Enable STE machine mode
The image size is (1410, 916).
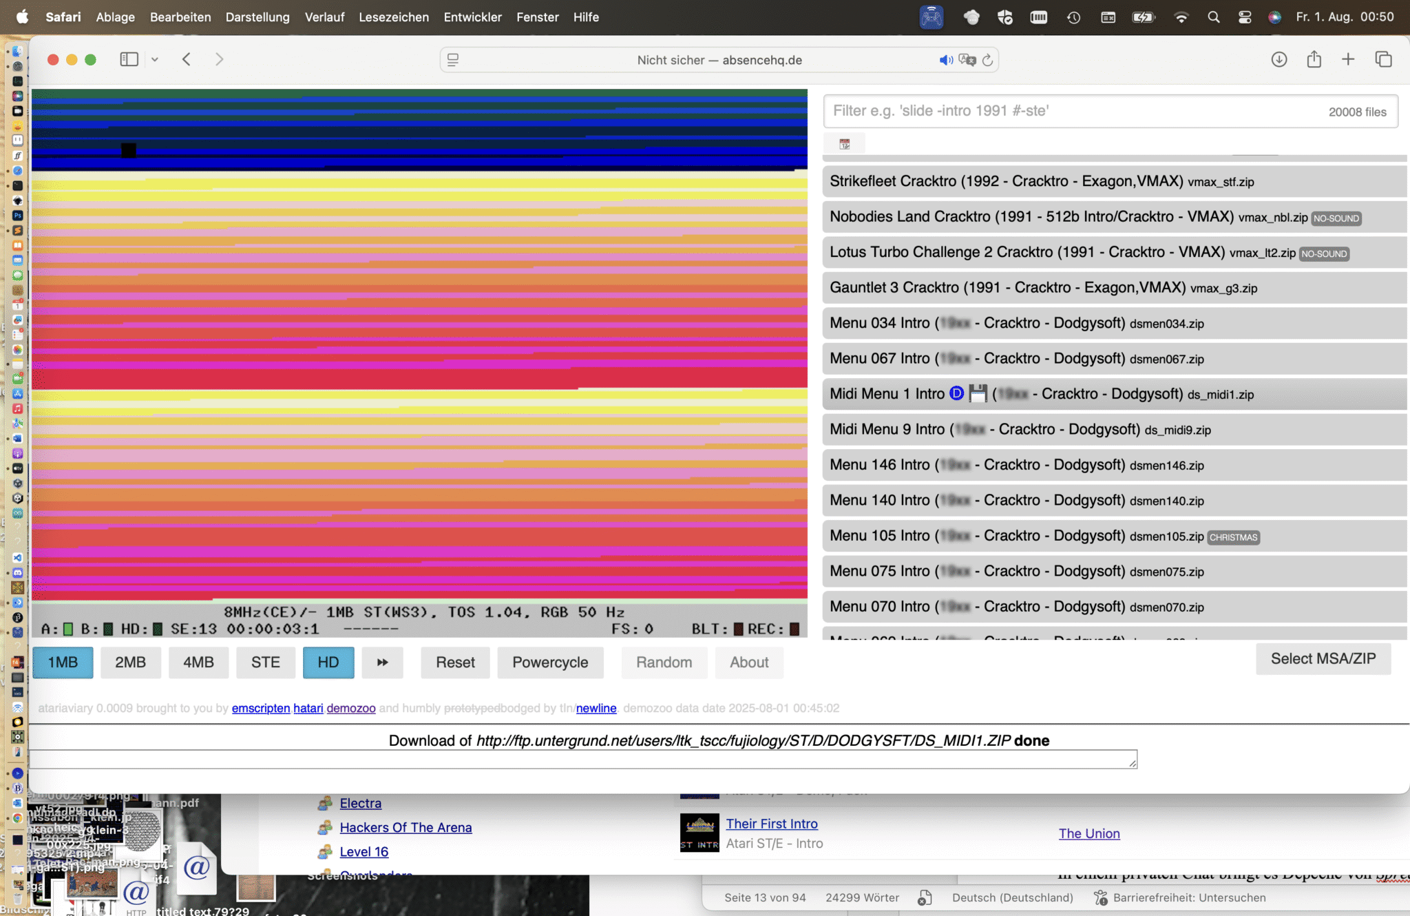pyautogui.click(x=265, y=662)
